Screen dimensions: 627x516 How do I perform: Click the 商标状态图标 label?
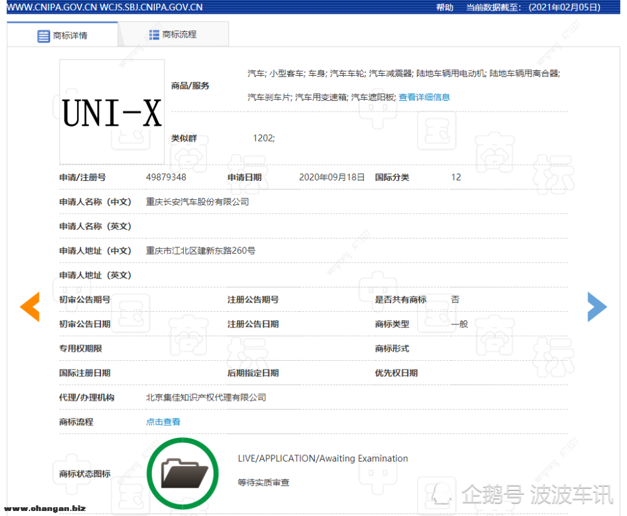(x=85, y=473)
